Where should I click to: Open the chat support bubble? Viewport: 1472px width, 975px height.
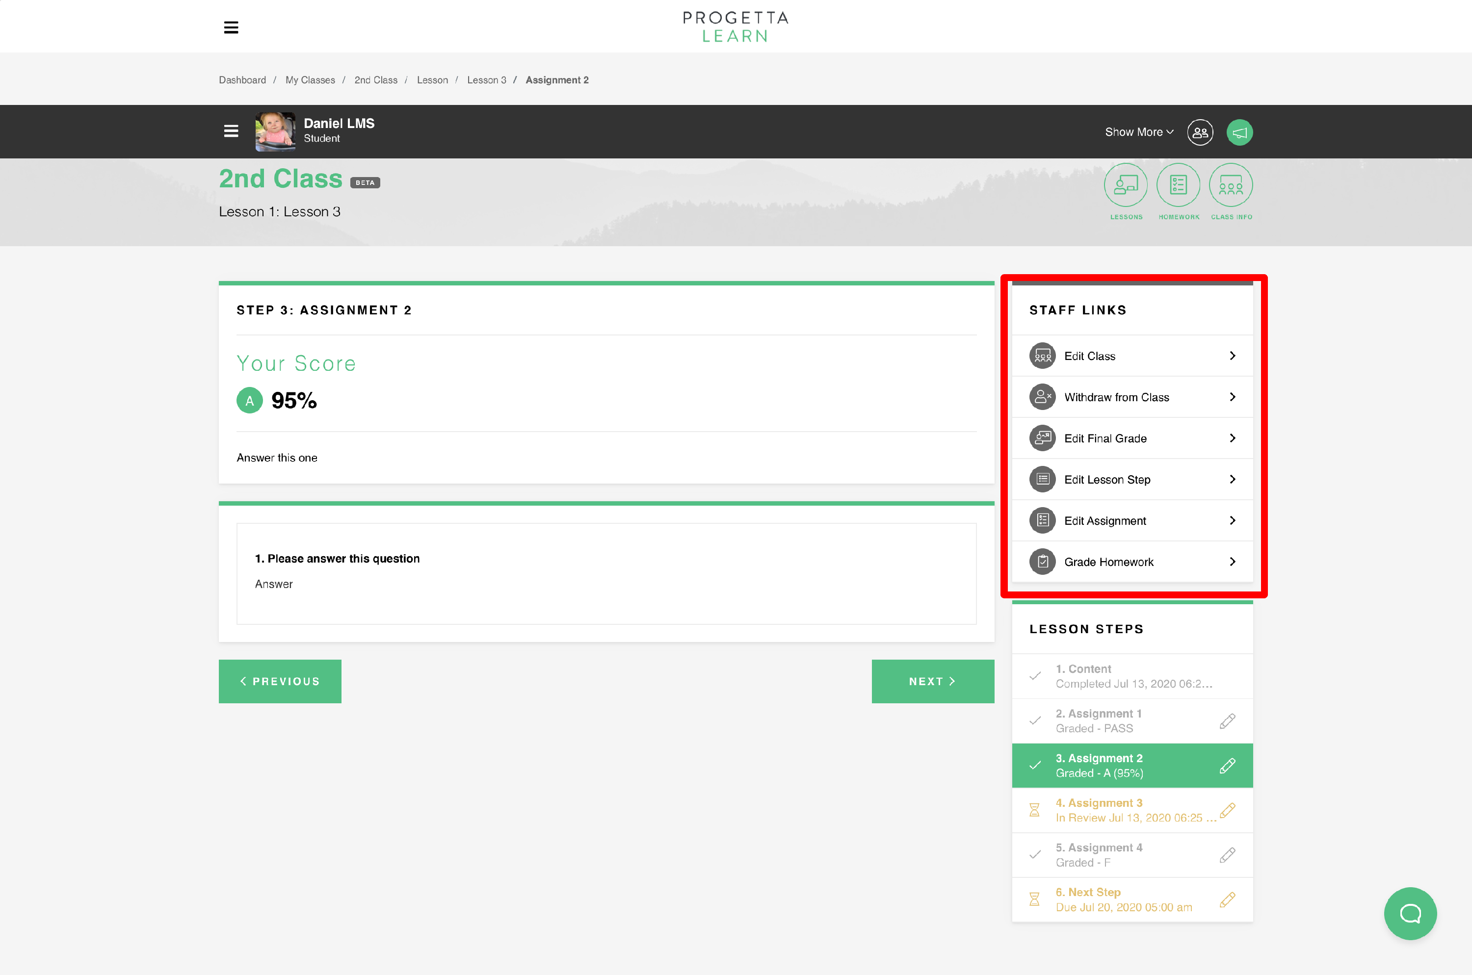1410,913
